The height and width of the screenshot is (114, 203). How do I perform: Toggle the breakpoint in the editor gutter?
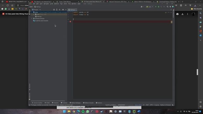pos(70,22)
